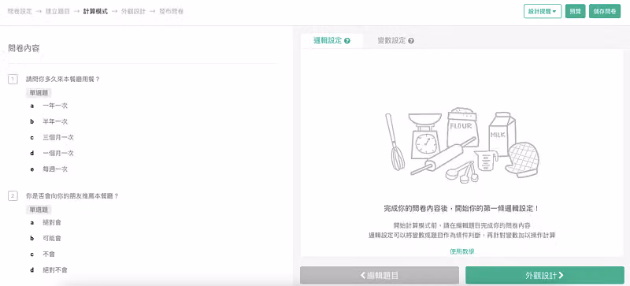Select question 2 number box
This screenshot has height=286, width=630.
[13, 196]
